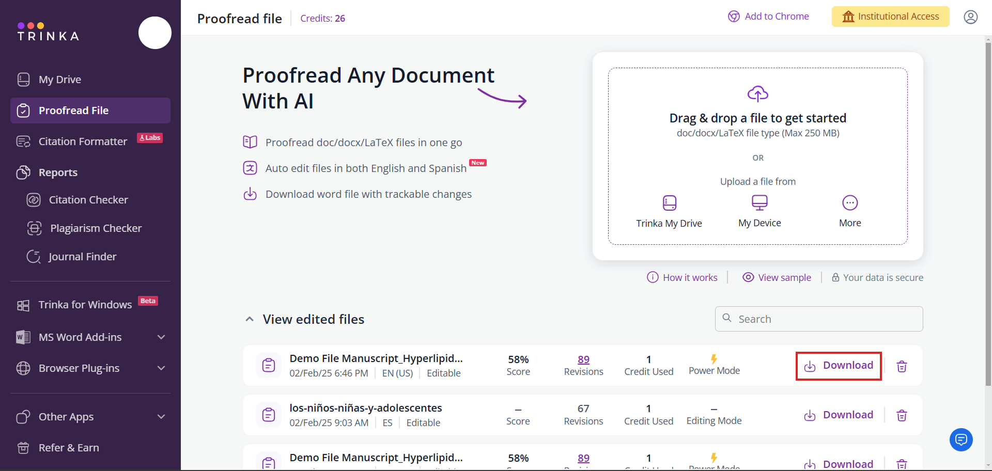992x471 pixels.
Task: Click the cloud upload icon
Action: 758,94
